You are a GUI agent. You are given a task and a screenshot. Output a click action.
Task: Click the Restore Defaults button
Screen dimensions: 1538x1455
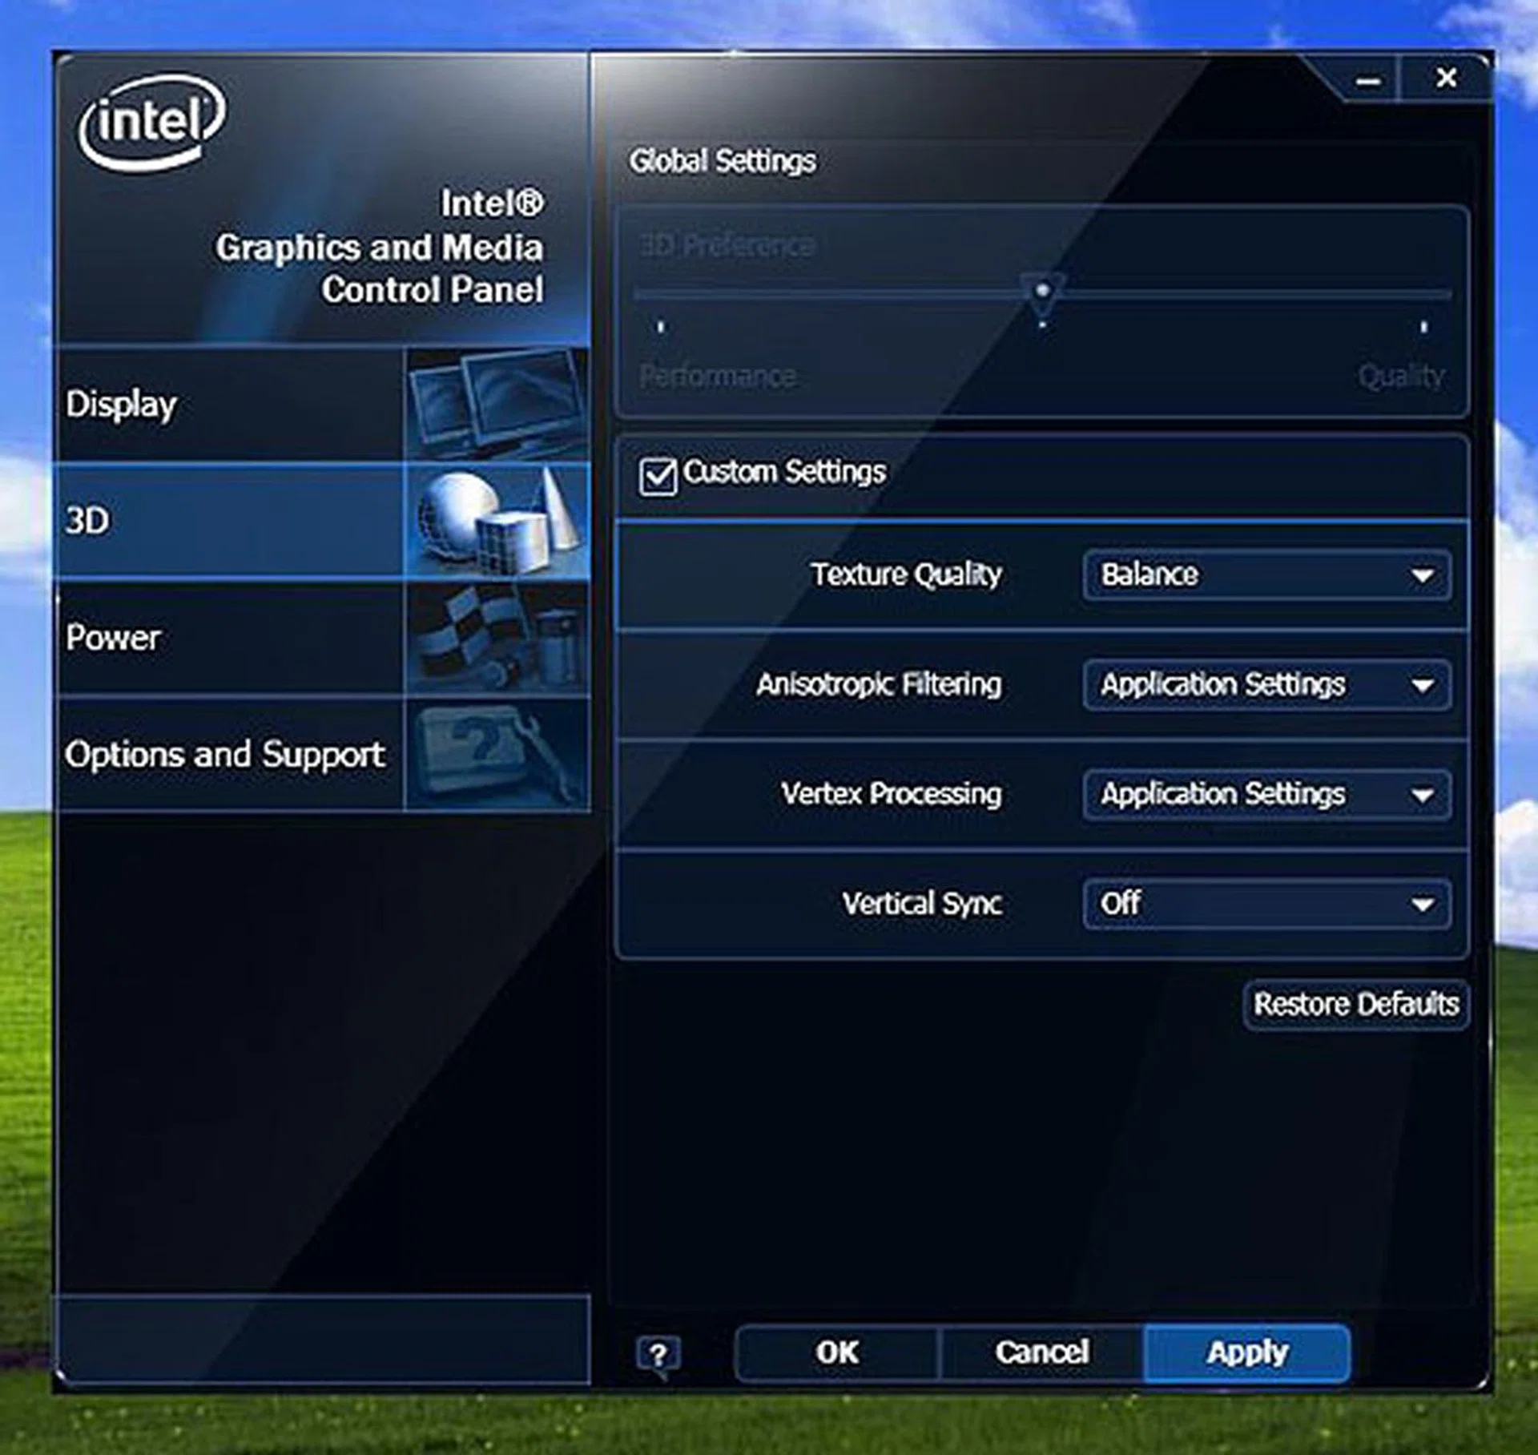click(x=1355, y=1004)
